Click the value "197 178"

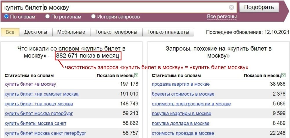[x=129, y=84]
